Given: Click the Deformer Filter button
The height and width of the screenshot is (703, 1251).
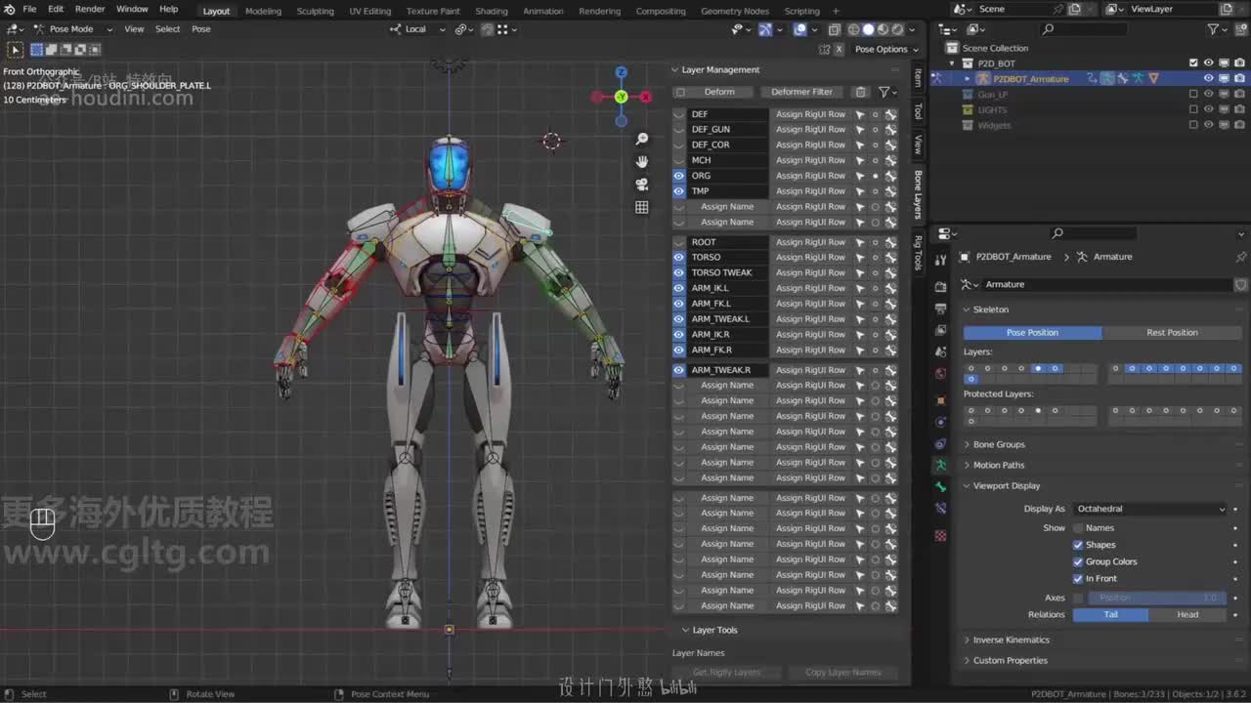Looking at the screenshot, I should (801, 92).
